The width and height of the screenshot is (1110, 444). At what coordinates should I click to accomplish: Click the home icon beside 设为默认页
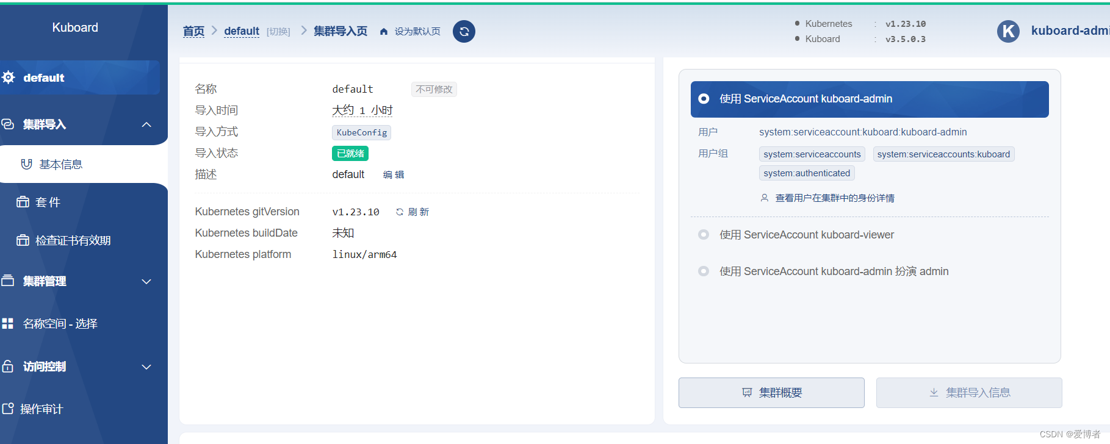tap(384, 32)
